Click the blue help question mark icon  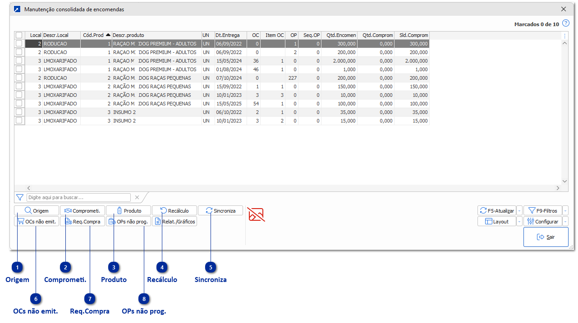(x=566, y=24)
